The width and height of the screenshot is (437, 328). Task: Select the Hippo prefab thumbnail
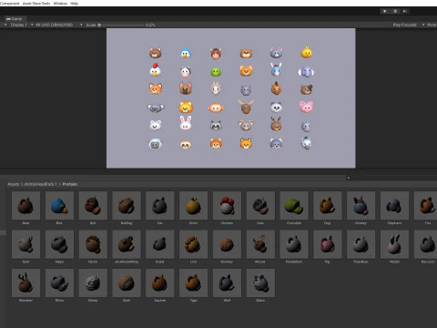[59, 244]
